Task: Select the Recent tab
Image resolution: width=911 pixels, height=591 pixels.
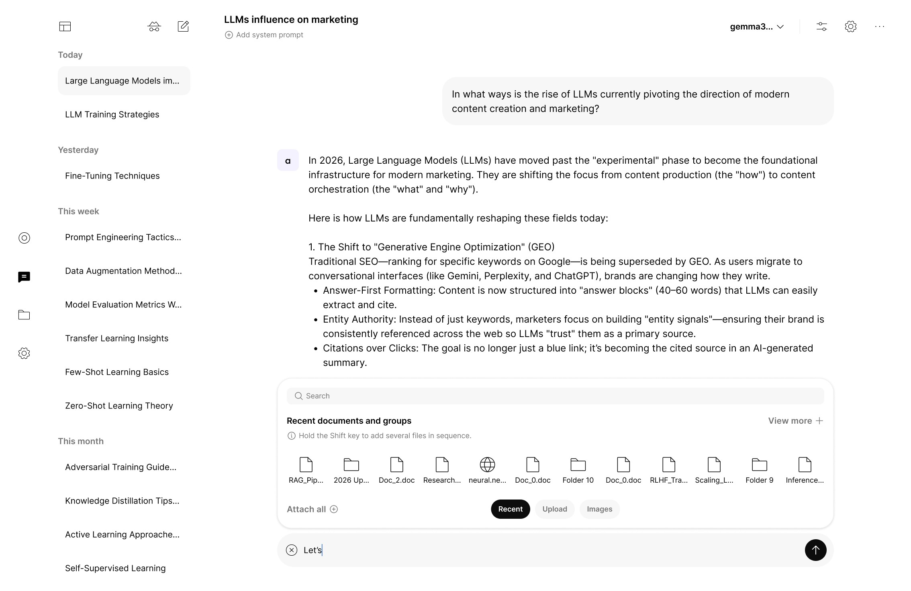Action: pos(510,509)
